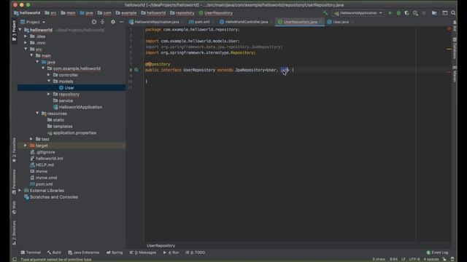Toggle tool window bars icon in status bar corner
The width and height of the screenshot is (467, 262).
click(x=15, y=259)
